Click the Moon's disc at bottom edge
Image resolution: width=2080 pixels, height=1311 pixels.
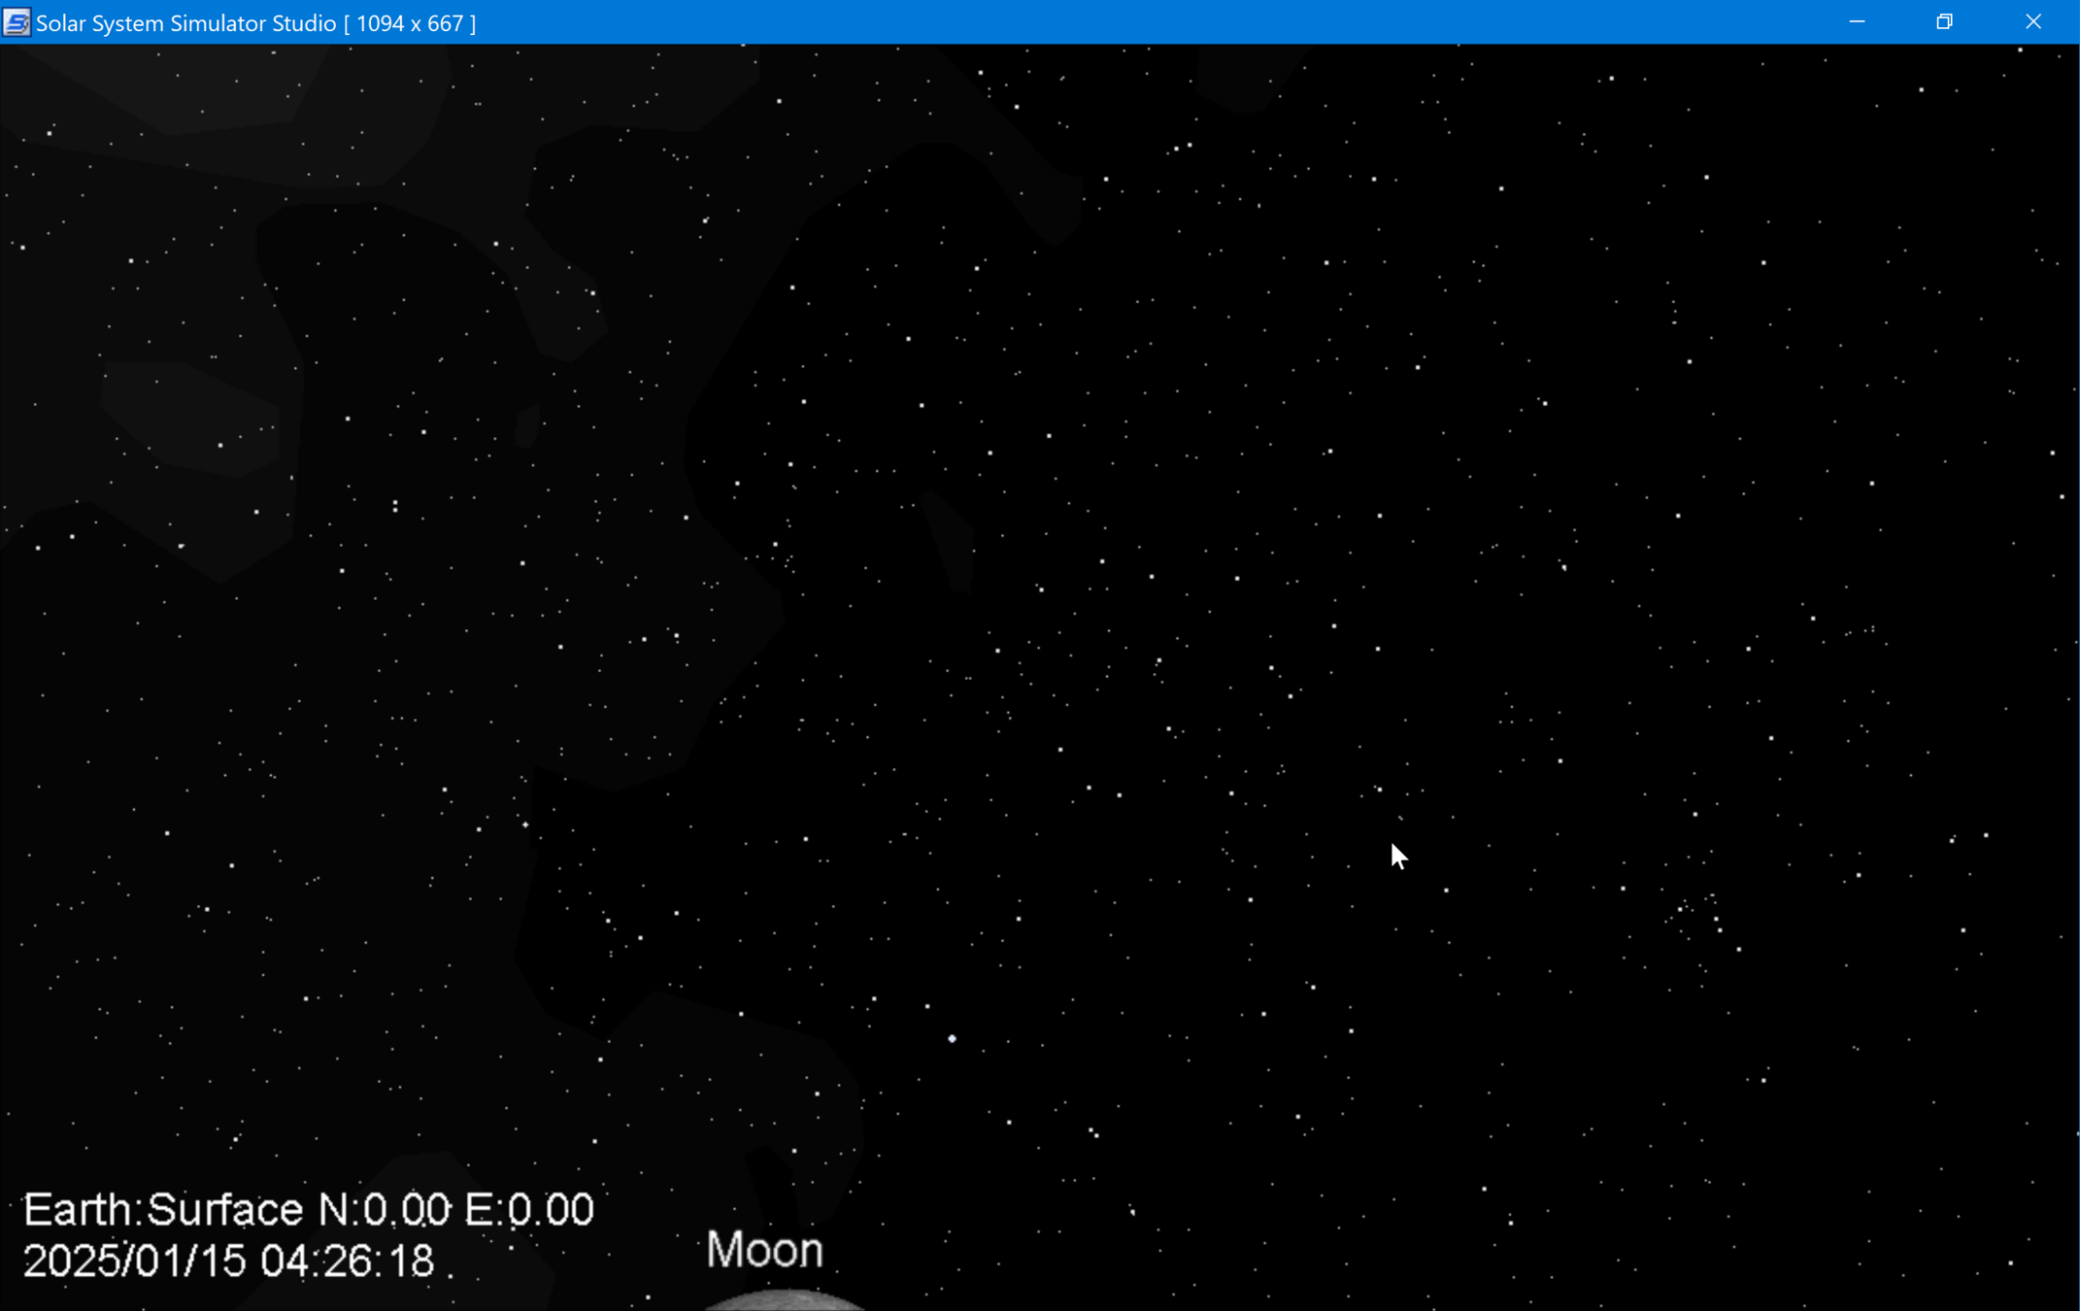785,1300
